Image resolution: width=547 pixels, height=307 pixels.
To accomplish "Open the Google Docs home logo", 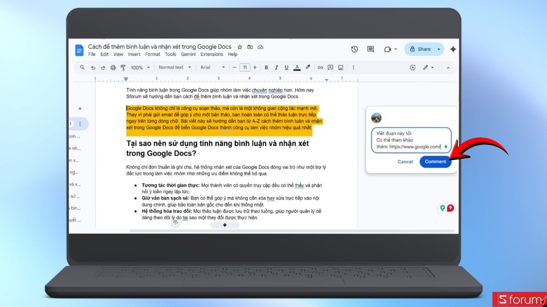I will [79, 50].
